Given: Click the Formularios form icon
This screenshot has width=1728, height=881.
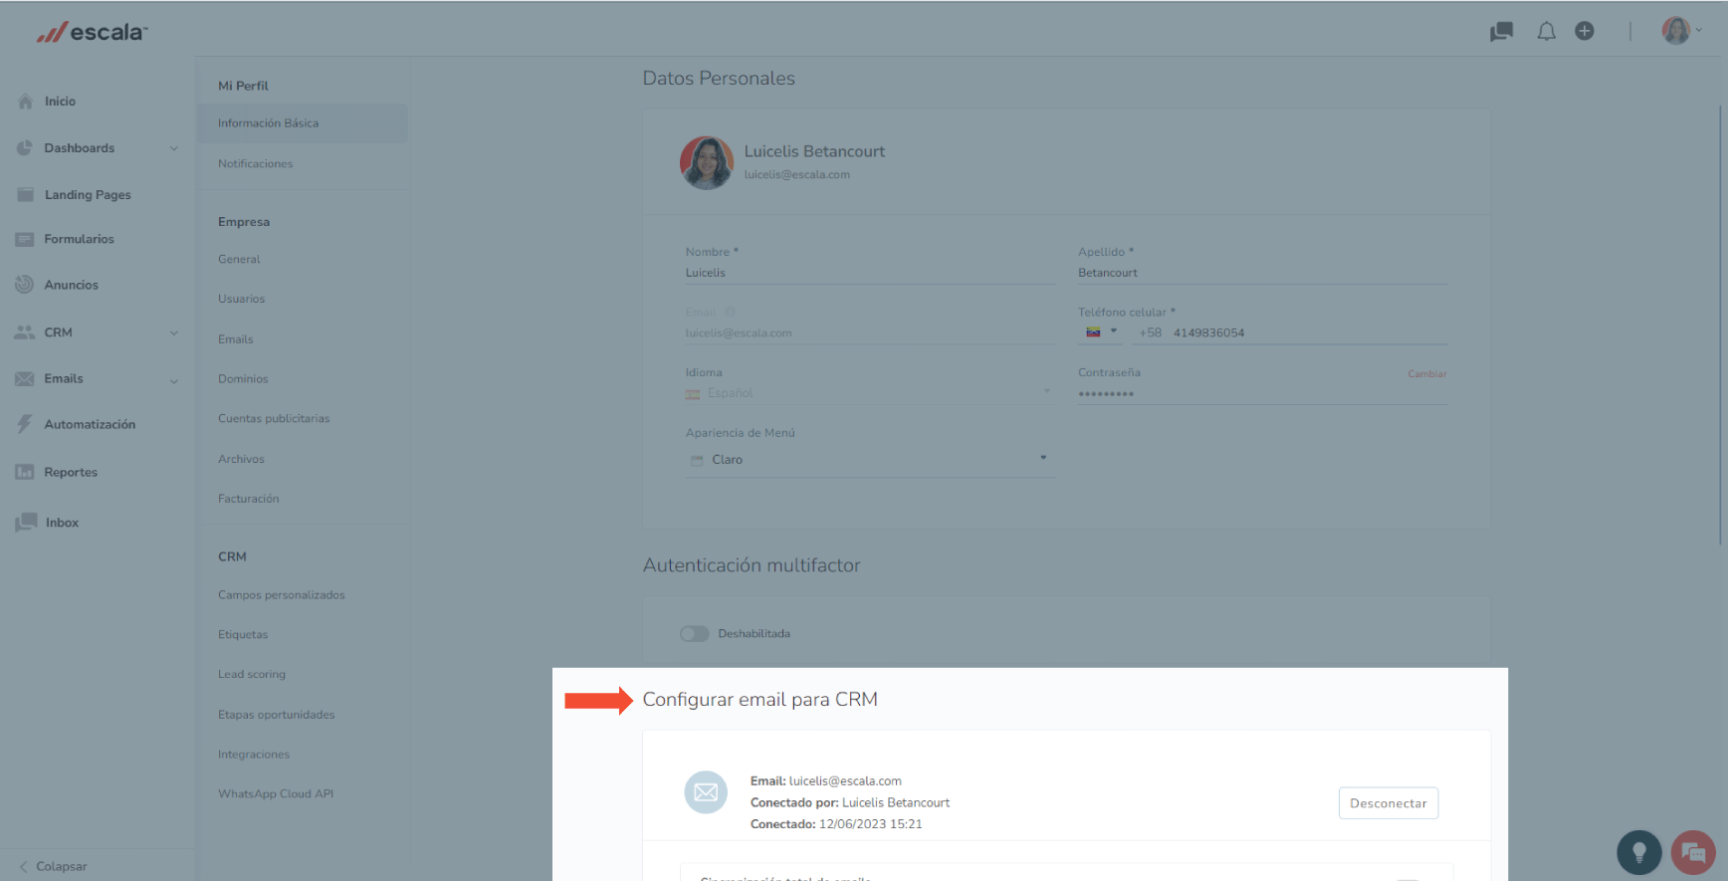Looking at the screenshot, I should 25,239.
